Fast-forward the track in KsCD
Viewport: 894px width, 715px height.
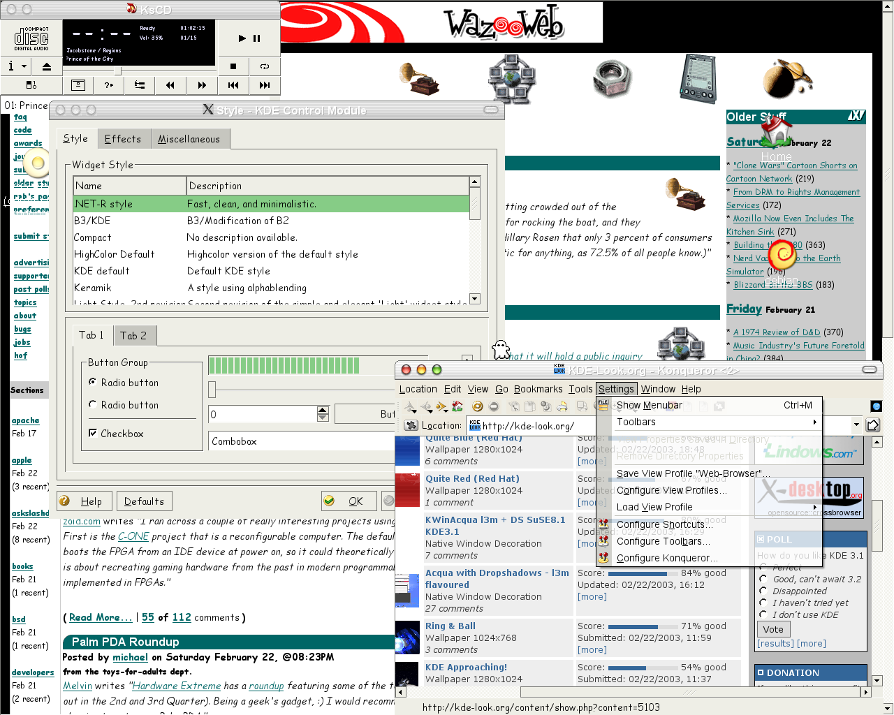click(x=202, y=85)
